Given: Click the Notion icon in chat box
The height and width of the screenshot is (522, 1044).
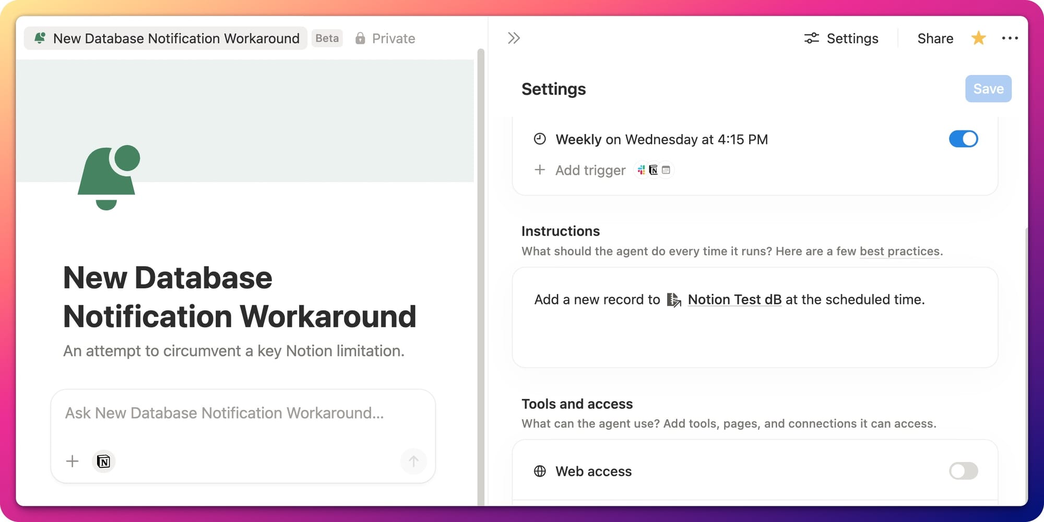Looking at the screenshot, I should click(103, 462).
